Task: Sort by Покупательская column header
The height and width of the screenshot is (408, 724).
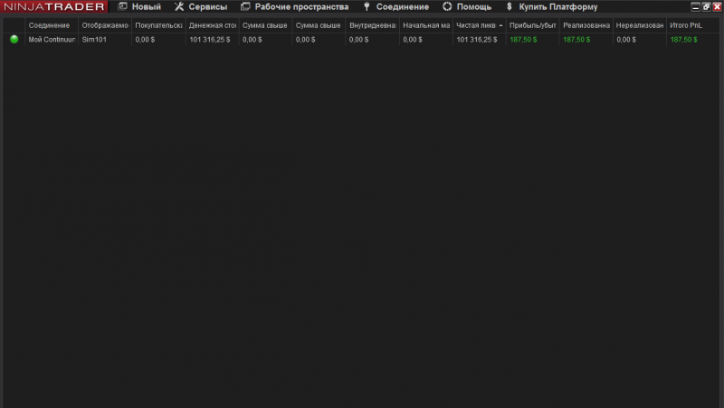Action: (x=158, y=25)
